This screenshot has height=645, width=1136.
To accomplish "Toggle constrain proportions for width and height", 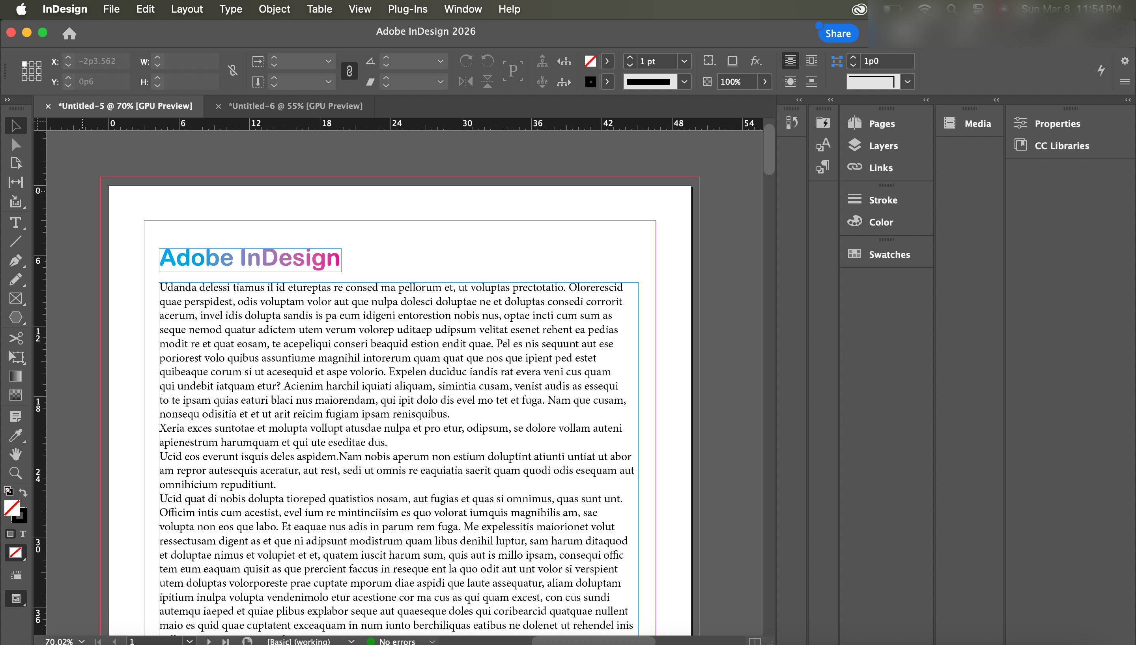I will pyautogui.click(x=233, y=71).
